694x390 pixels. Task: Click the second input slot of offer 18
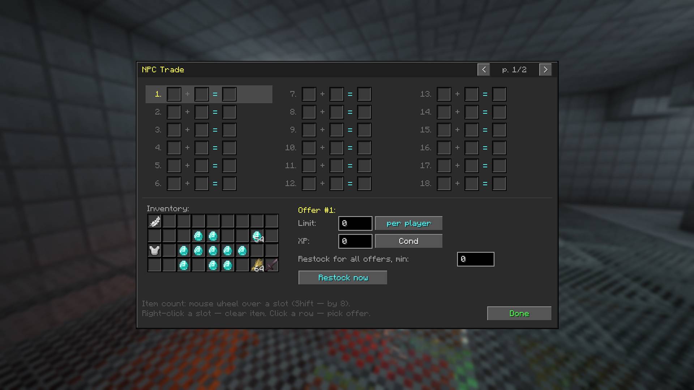tap(471, 183)
